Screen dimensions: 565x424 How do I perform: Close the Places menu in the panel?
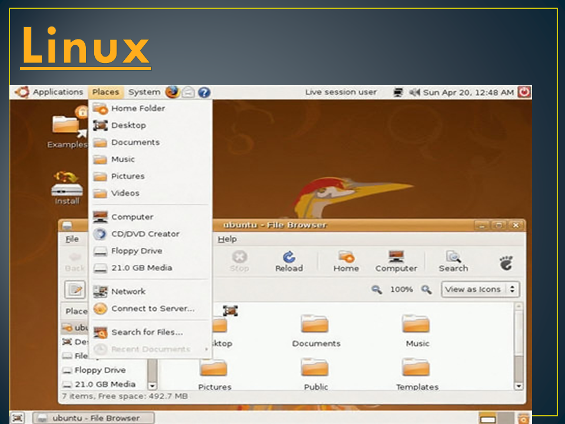coord(105,92)
